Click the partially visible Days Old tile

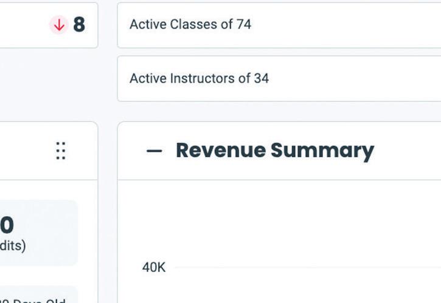coord(36,298)
